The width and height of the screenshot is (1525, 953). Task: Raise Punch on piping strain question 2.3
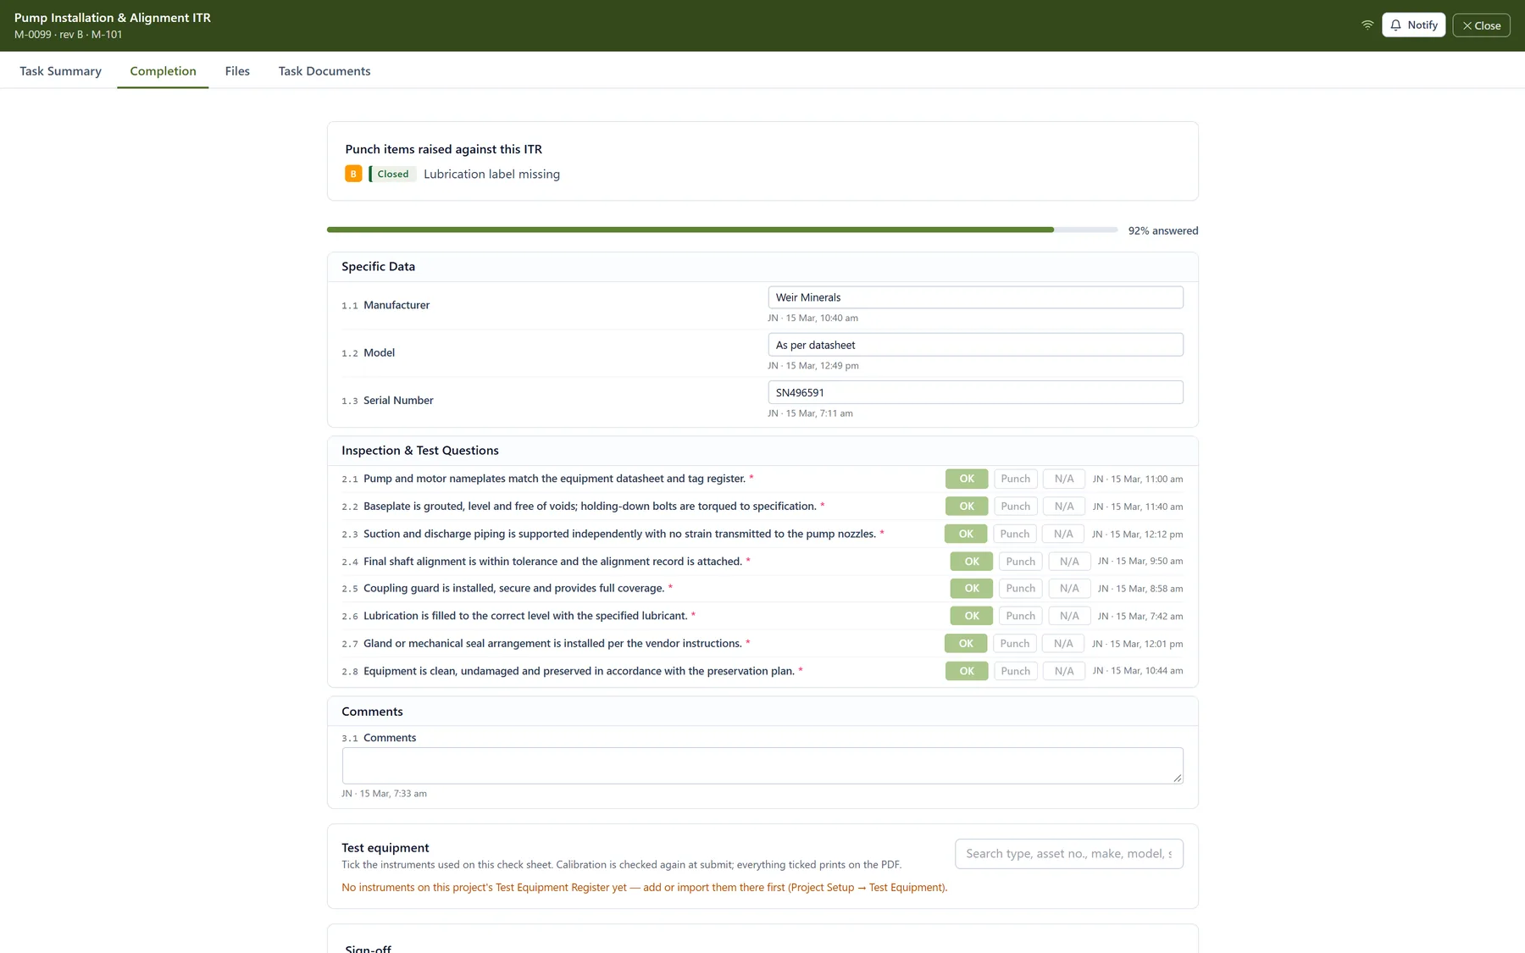coord(1014,534)
